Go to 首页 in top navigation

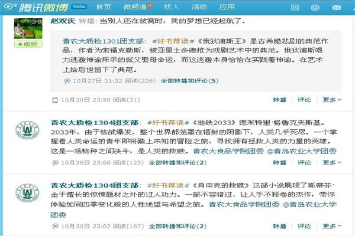104,7
